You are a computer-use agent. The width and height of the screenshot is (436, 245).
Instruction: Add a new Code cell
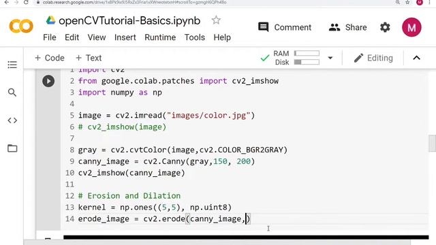pos(50,58)
